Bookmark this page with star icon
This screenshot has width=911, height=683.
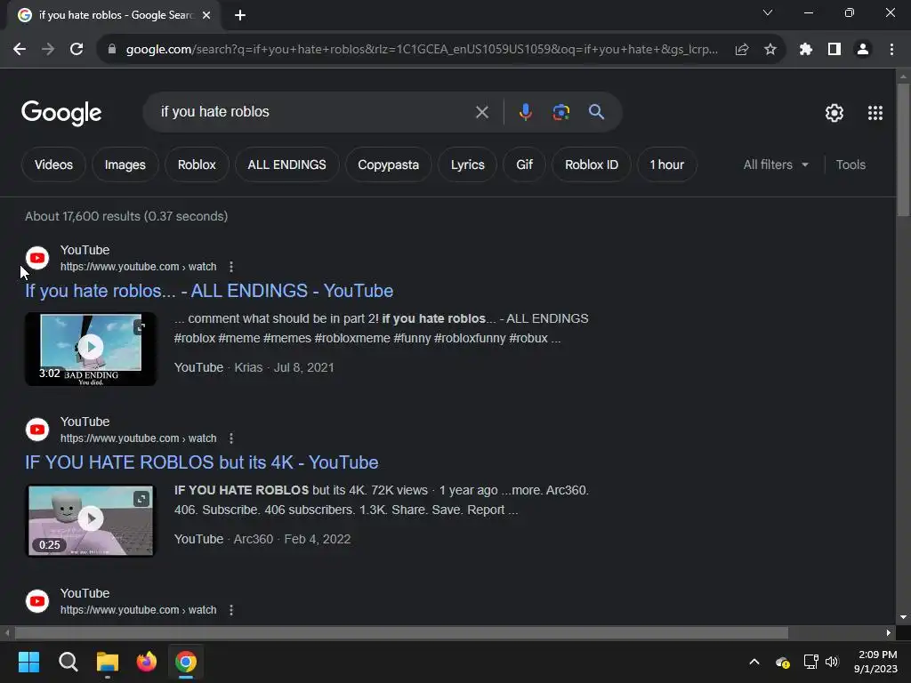coord(770,50)
